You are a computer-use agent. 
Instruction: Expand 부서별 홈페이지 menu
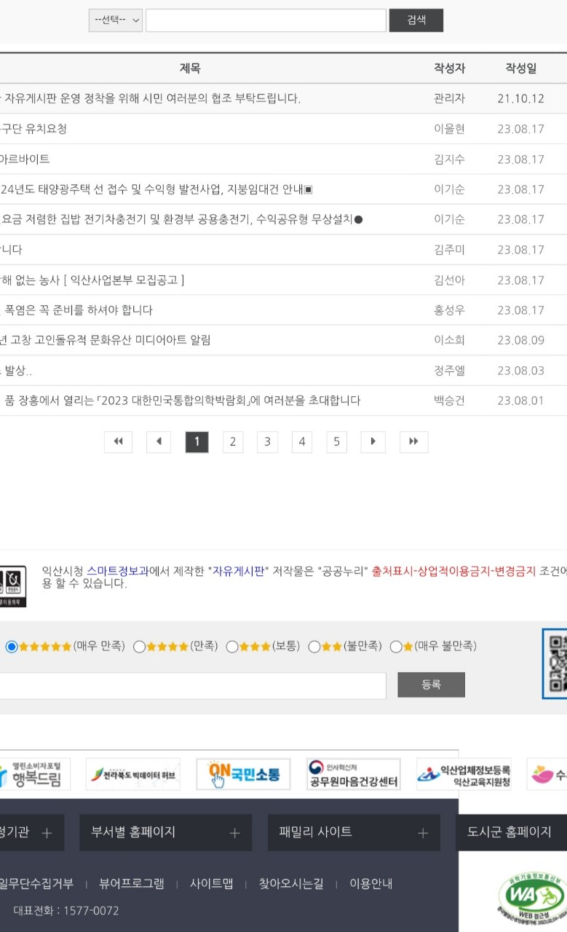pos(166,832)
